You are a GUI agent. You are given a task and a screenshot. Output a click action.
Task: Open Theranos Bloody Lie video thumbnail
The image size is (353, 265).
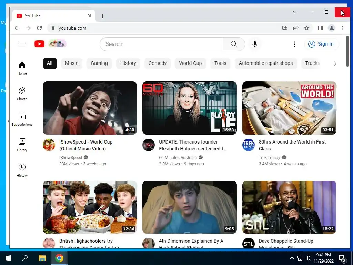click(190, 108)
